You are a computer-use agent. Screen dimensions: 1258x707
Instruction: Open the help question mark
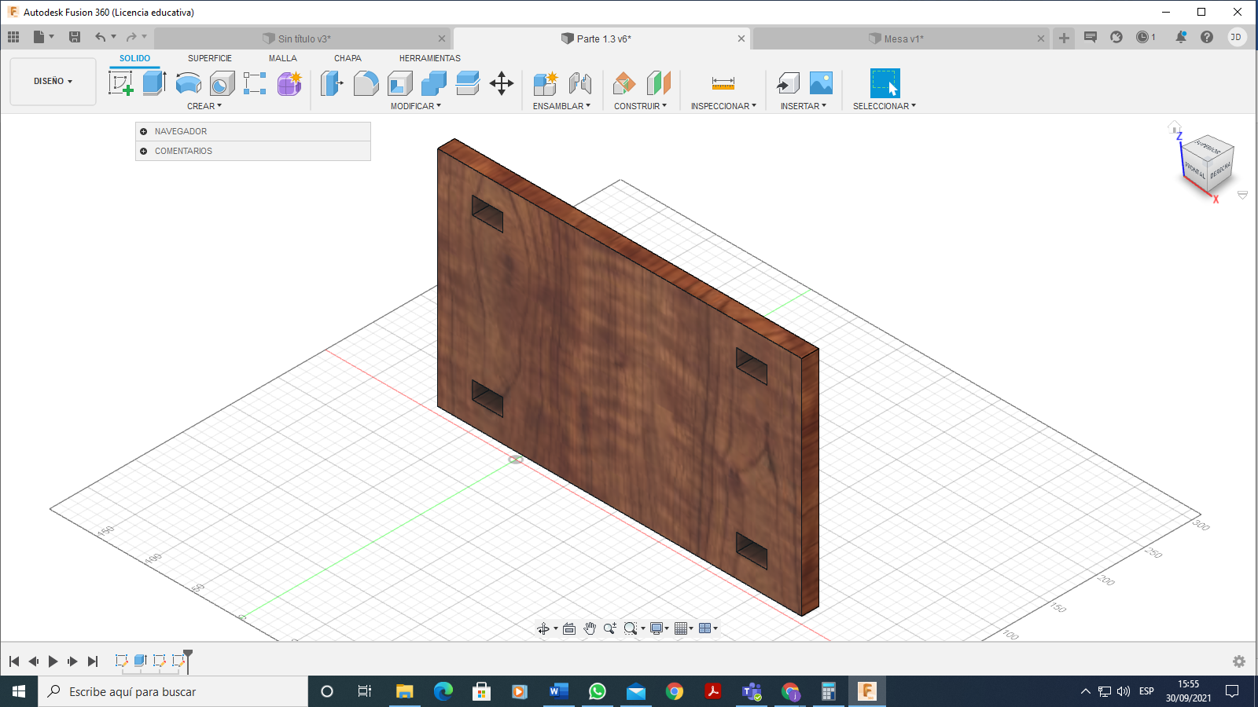pyautogui.click(x=1207, y=37)
